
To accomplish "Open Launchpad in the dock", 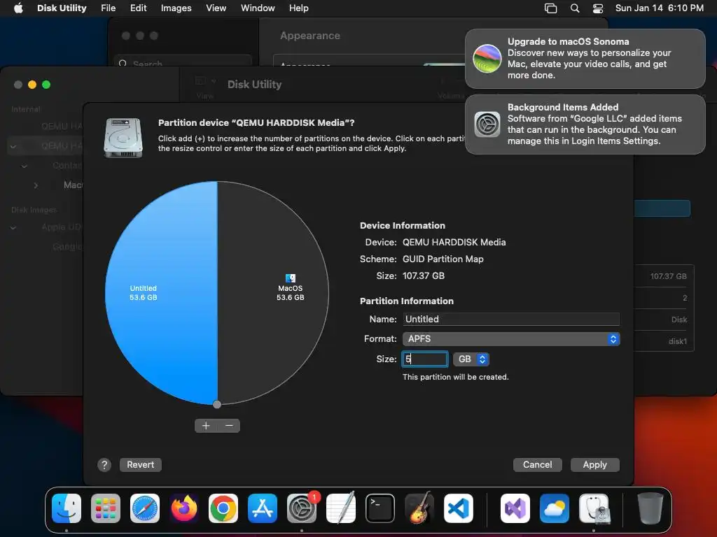I will coord(106,508).
